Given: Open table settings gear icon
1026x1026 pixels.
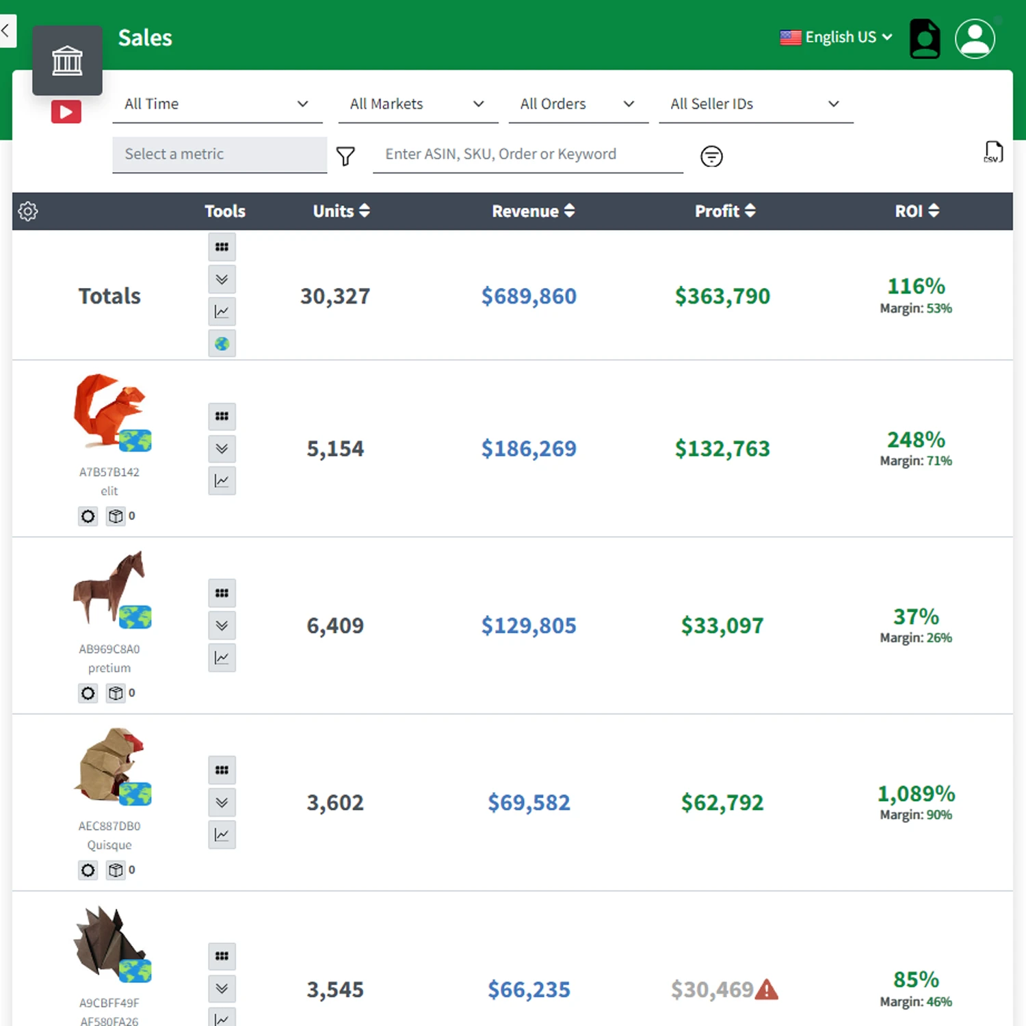Looking at the screenshot, I should click(28, 211).
